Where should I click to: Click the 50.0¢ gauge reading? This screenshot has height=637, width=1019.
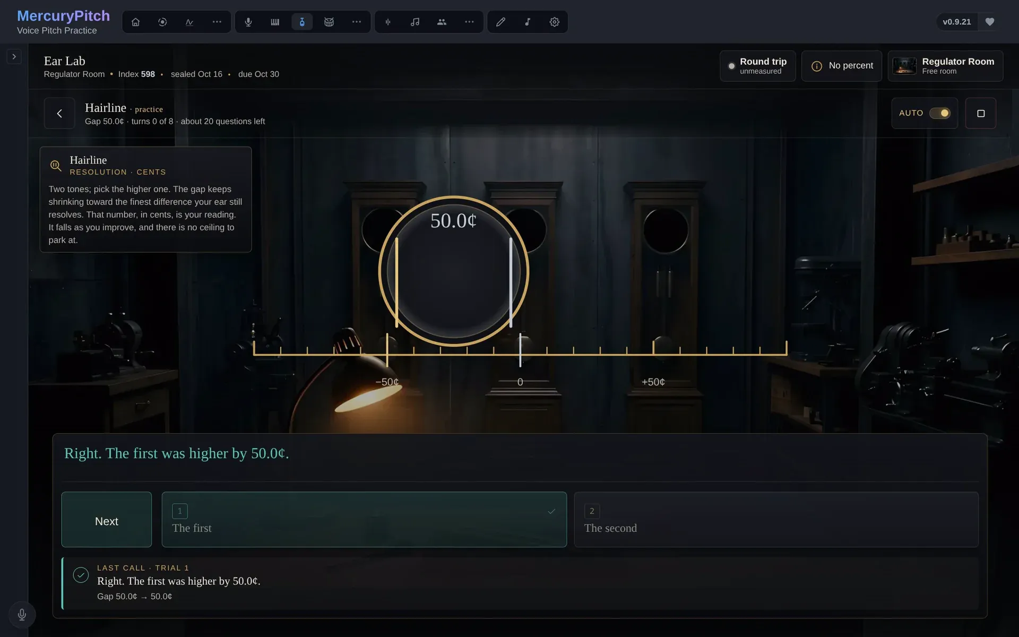[x=453, y=221]
